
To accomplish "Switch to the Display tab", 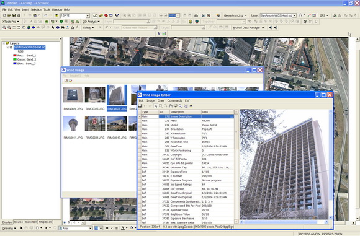I will point(7,222).
